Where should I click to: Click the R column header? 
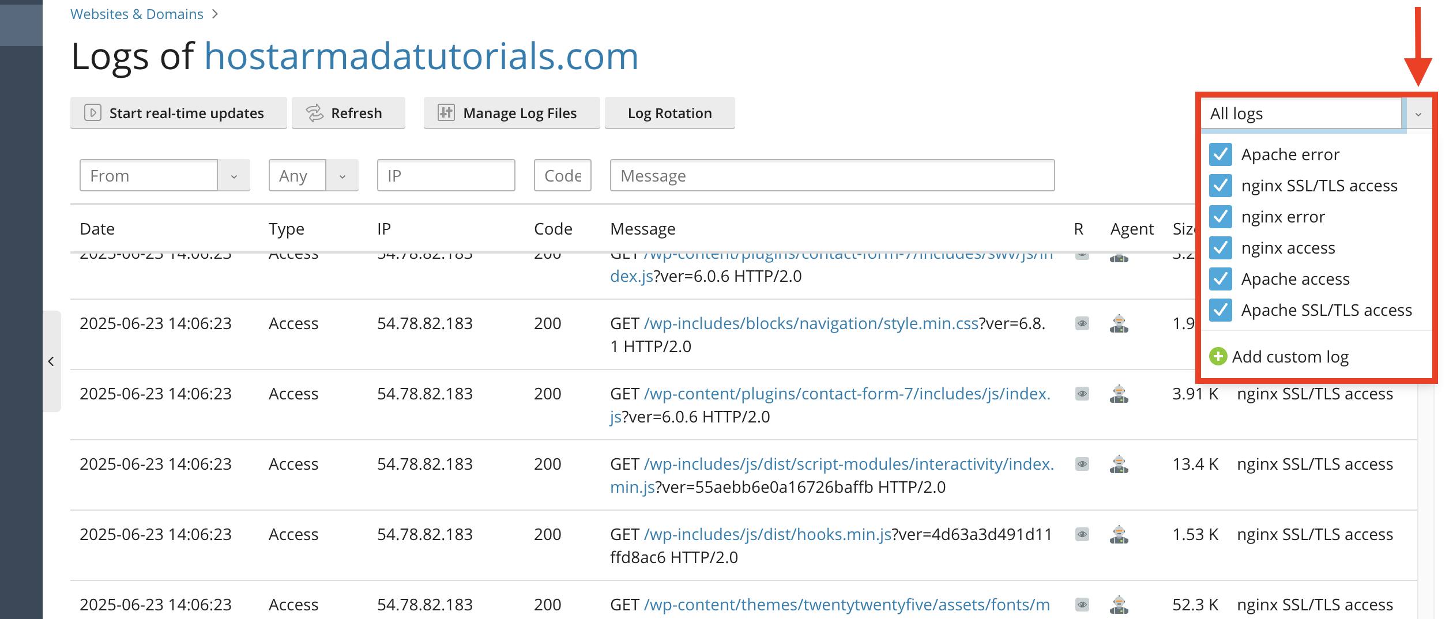pyautogui.click(x=1079, y=229)
